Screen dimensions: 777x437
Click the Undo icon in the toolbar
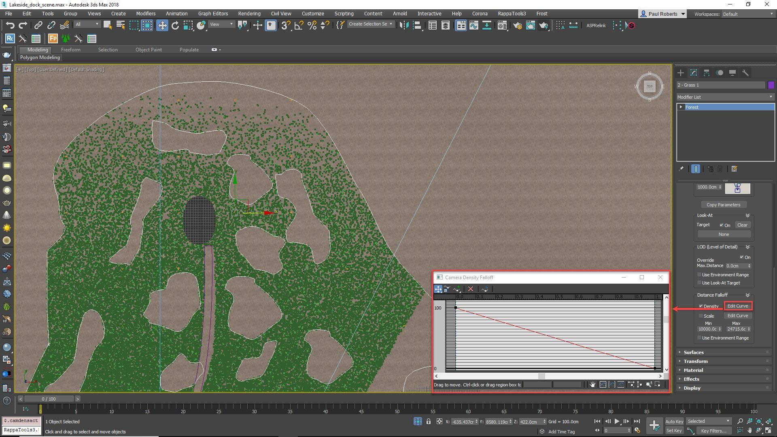[x=10, y=25]
